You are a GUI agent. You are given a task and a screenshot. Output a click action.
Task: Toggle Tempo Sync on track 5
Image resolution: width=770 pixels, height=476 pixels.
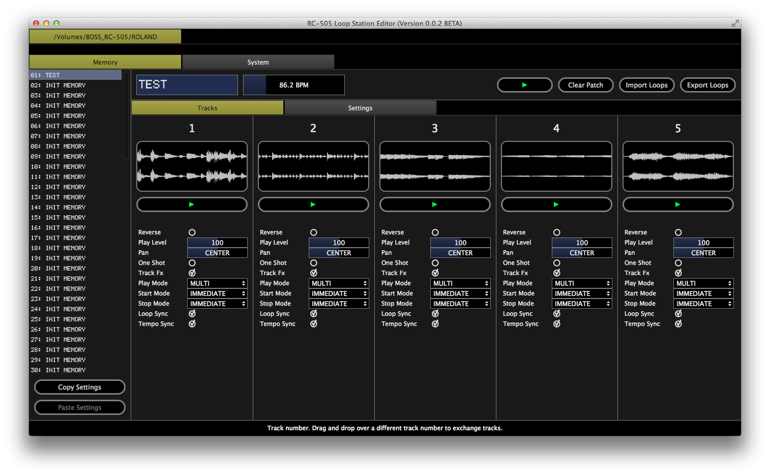coord(678,324)
